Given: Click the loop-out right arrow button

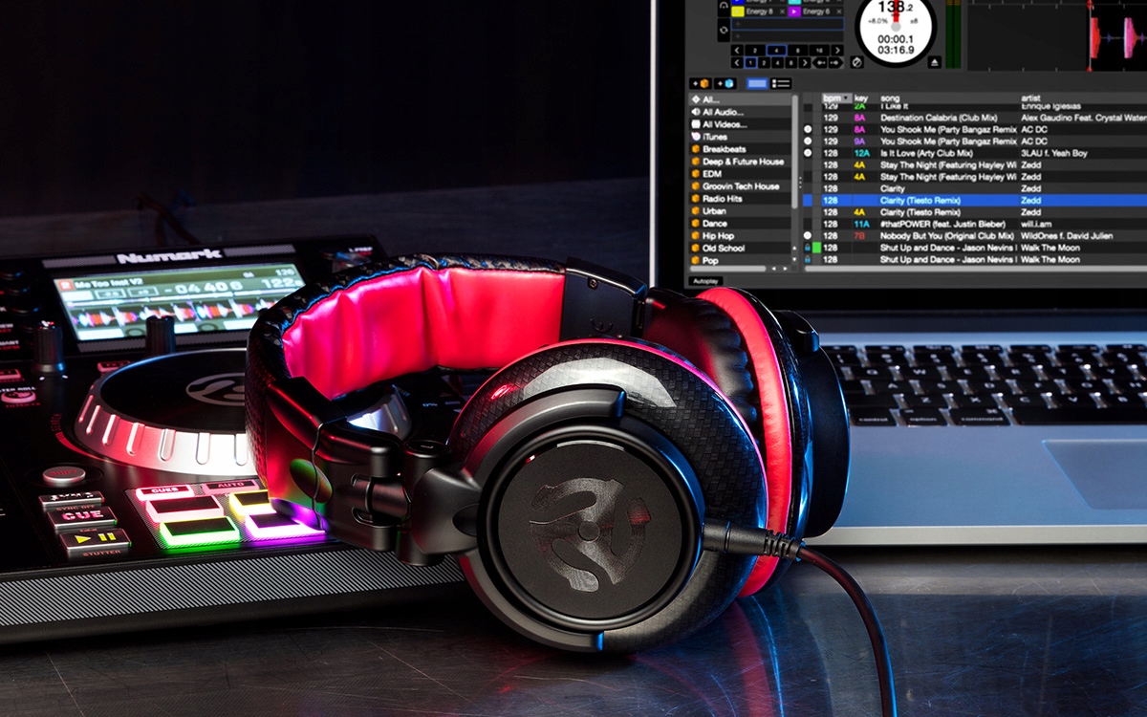Looking at the screenshot, I should (835, 62).
